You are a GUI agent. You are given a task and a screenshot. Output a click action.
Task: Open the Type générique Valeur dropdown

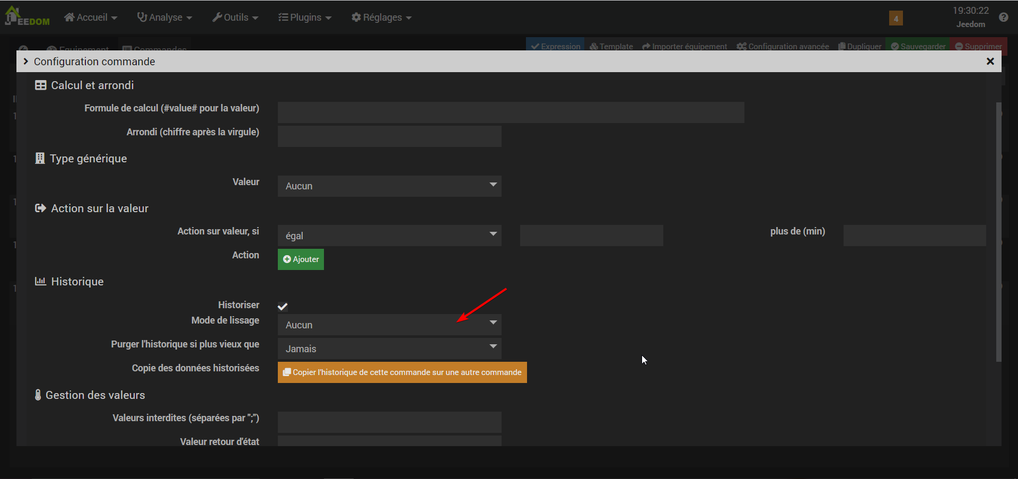pyautogui.click(x=389, y=186)
